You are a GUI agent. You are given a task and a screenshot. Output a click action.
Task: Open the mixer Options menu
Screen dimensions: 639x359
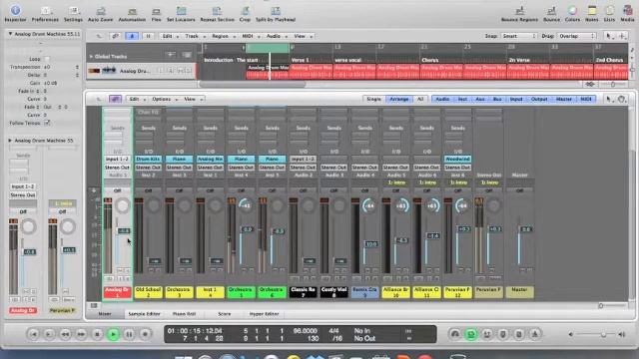(164, 99)
